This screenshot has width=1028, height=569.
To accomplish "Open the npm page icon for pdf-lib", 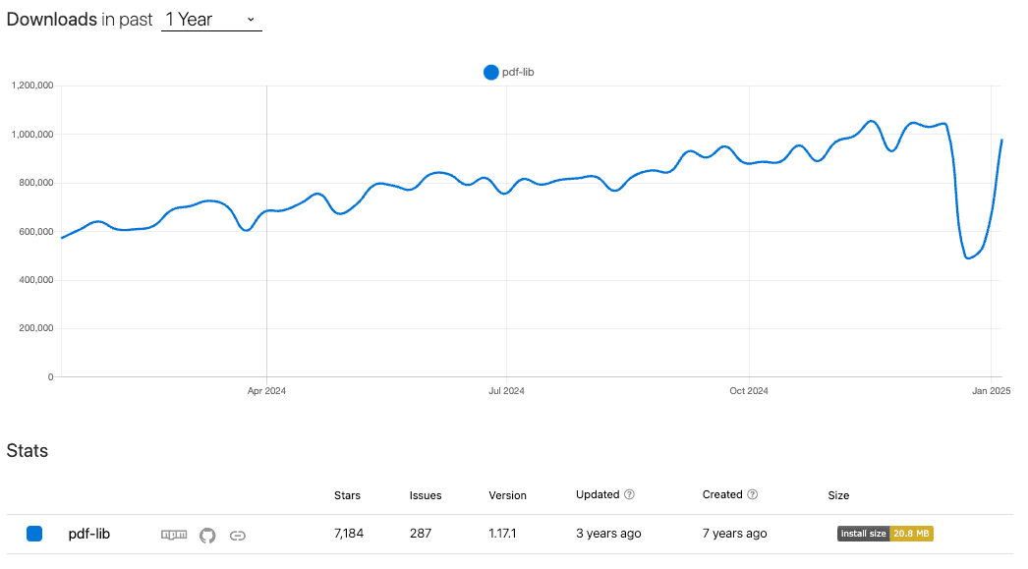I will (x=173, y=535).
